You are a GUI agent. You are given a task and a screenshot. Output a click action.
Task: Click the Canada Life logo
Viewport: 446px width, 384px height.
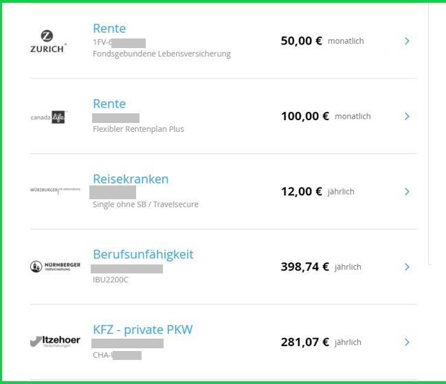[x=48, y=117]
